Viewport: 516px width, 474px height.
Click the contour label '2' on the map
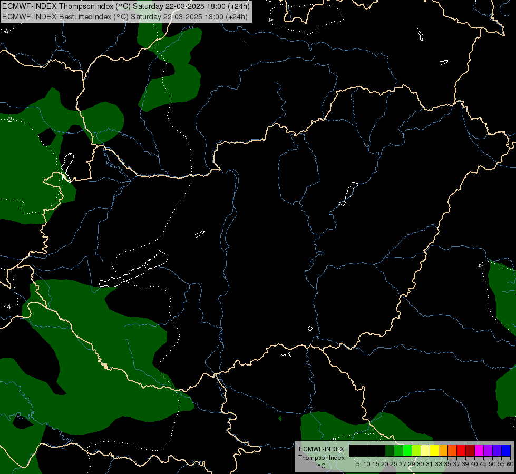pos(10,120)
